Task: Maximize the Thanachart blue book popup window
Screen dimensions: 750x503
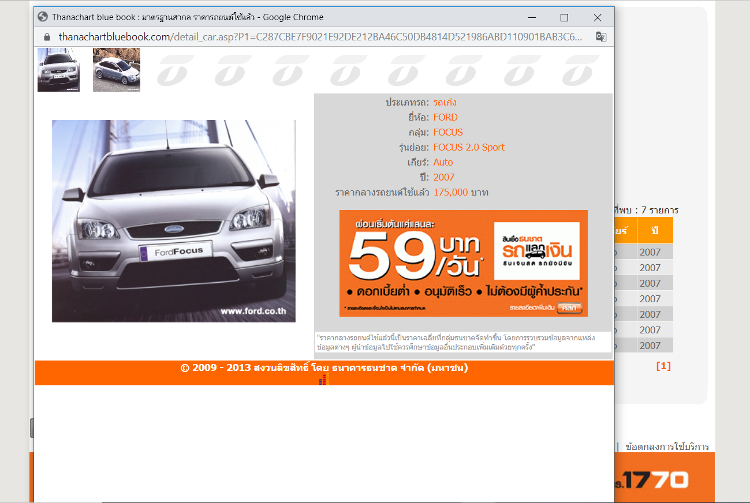Action: 564,17
